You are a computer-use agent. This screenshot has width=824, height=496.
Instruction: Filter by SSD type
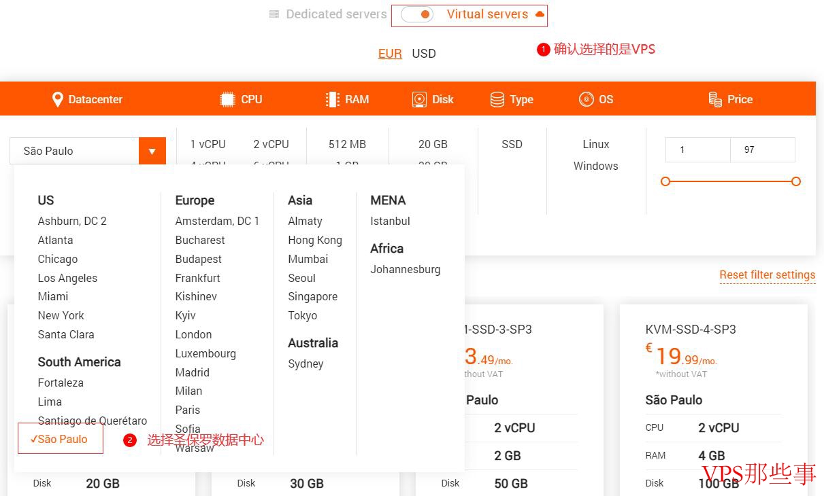click(x=512, y=144)
